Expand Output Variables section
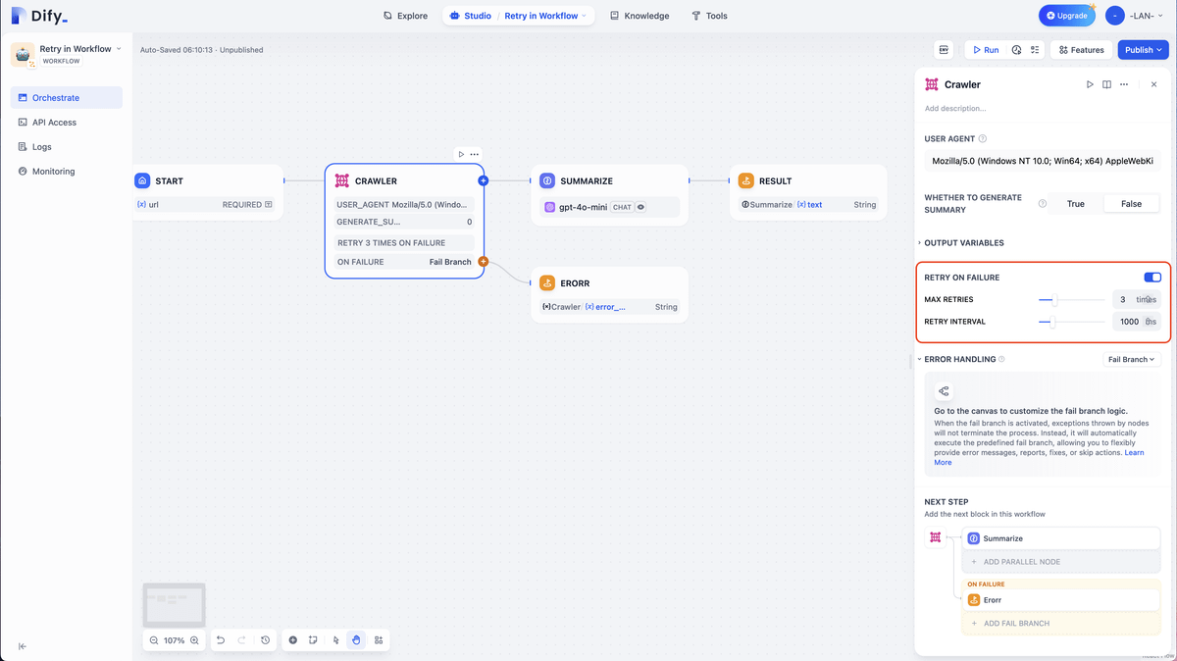The height and width of the screenshot is (661, 1177). (x=963, y=243)
